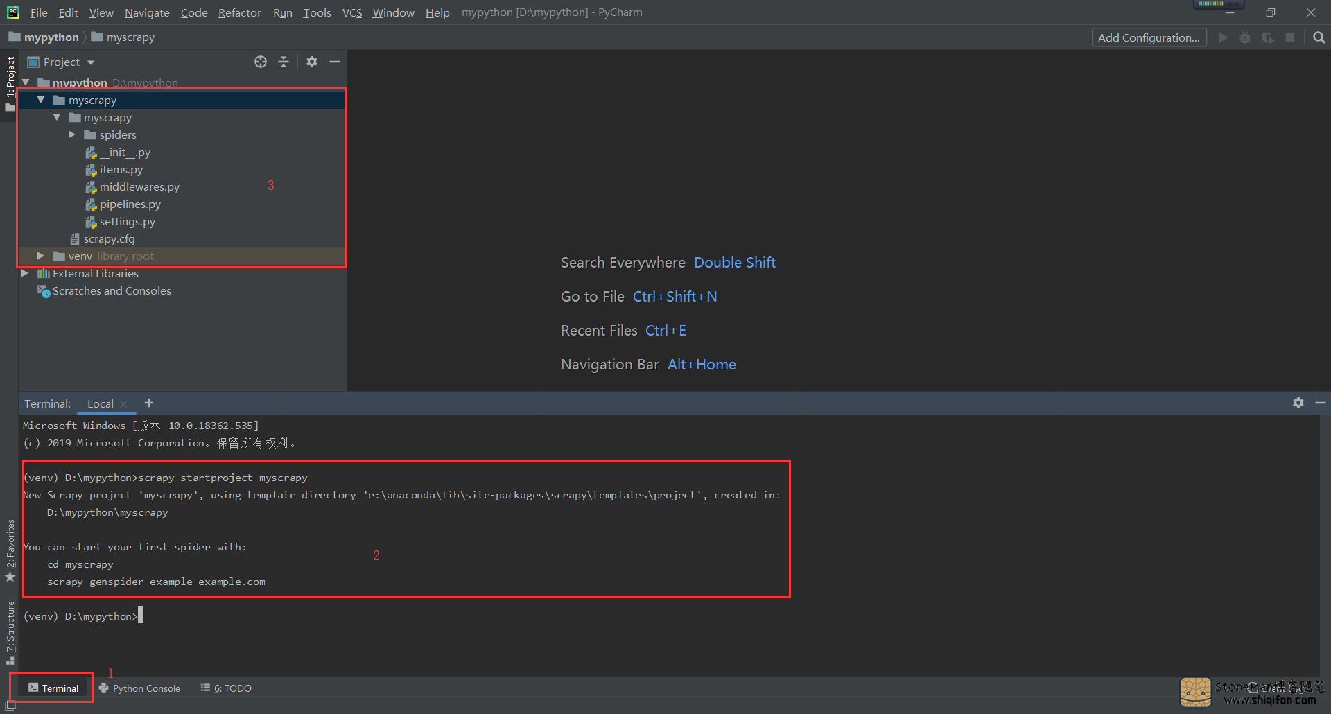Click the locate/scroll-from-source target icon
The image size is (1331, 714).
coord(261,62)
